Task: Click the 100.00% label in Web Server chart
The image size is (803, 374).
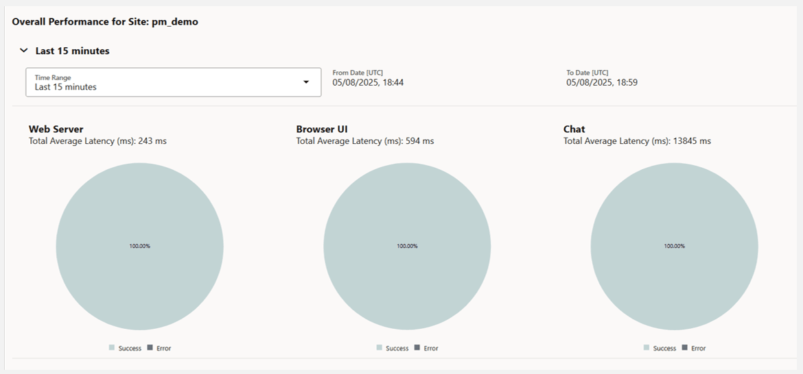Action: pyautogui.click(x=140, y=247)
